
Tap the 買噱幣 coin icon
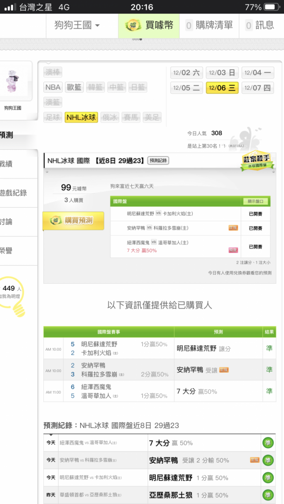pos(133,25)
